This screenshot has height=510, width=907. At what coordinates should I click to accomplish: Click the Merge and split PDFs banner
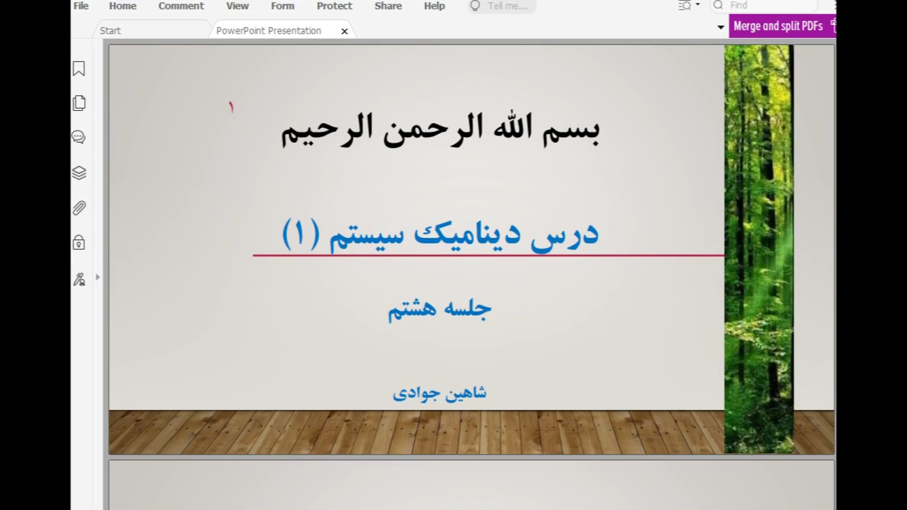(x=778, y=26)
